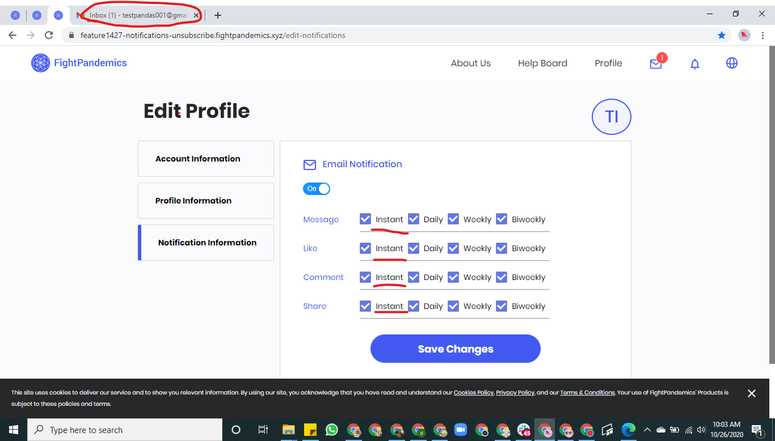Uncheck Daily for Like notifications
The height and width of the screenshot is (441, 775).
pyautogui.click(x=414, y=248)
